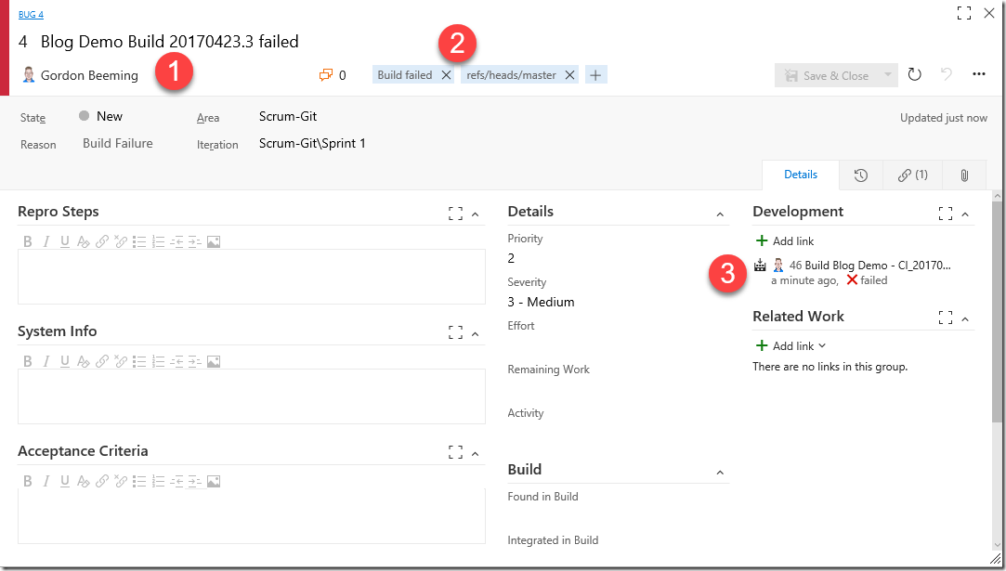1006x571 pixels.
Task: Remove the refs/heads/master tag
Action: click(569, 75)
